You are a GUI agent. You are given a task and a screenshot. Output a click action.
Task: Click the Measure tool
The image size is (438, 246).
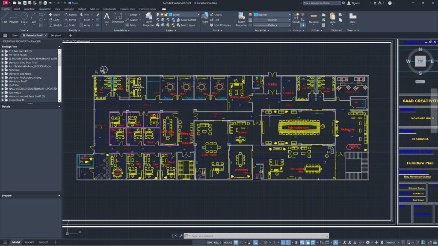tap(314, 18)
